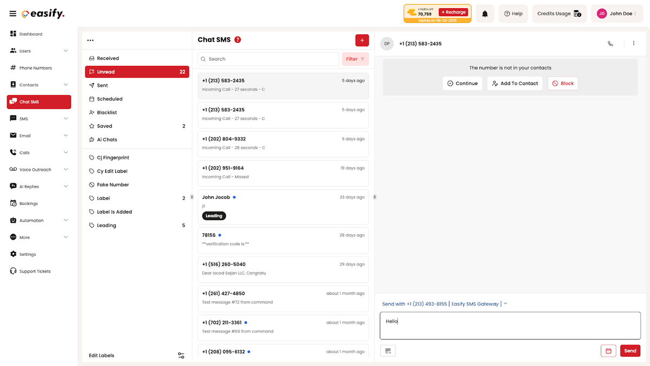Click the phone call icon in the chat header
This screenshot has width=650, height=366.
tap(610, 43)
